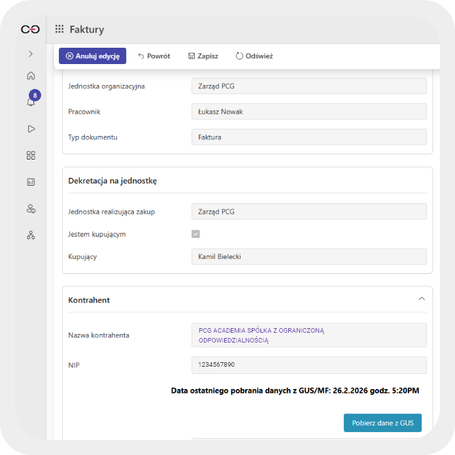This screenshot has height=455, width=455.
Task: Open the reports chart icon in the sidebar
Action: click(x=31, y=182)
